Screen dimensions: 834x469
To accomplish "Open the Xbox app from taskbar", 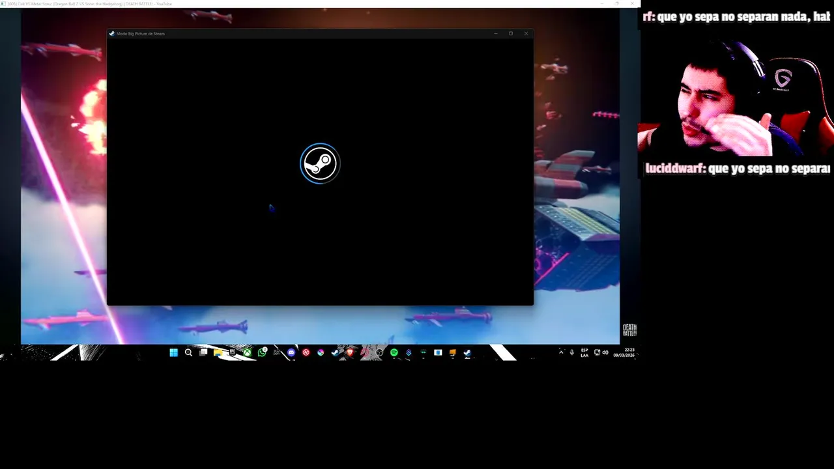I will coord(248,352).
